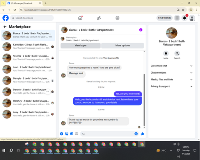Image resolution: width=200 pixels, height=160 pixels.
Task: Open taskbar clock showing 5:45 PM
Action: tap(186, 150)
